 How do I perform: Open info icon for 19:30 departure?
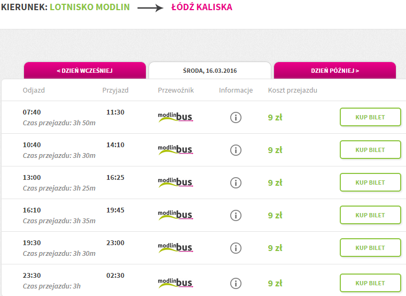(x=236, y=248)
